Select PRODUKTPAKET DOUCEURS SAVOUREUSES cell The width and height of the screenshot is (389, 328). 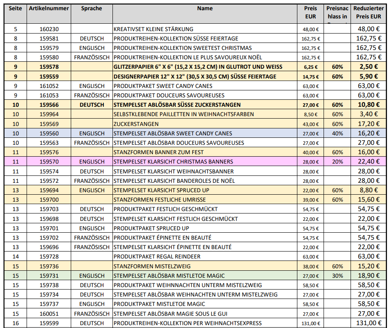pos(205,95)
